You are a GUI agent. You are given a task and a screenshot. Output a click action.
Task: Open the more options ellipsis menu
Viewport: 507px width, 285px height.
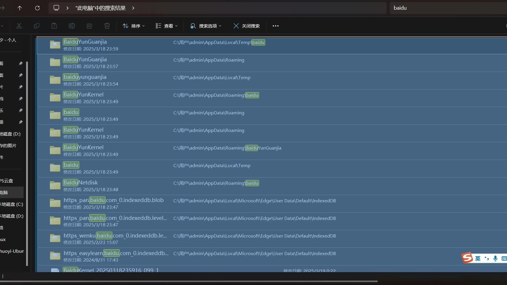point(276,26)
